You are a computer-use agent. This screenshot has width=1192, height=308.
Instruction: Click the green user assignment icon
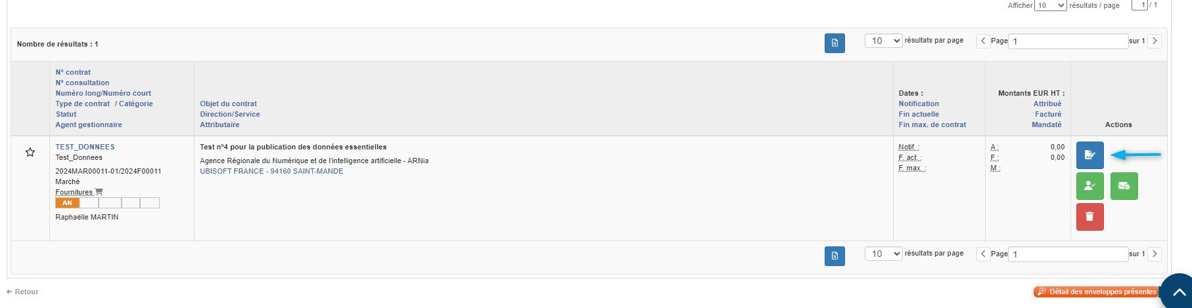click(x=1089, y=186)
